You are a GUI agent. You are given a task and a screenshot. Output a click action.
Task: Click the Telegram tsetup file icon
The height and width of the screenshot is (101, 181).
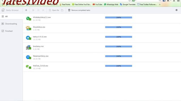[29, 38]
